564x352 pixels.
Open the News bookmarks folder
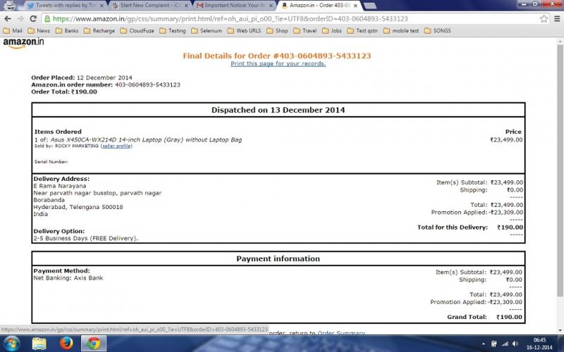[39, 30]
